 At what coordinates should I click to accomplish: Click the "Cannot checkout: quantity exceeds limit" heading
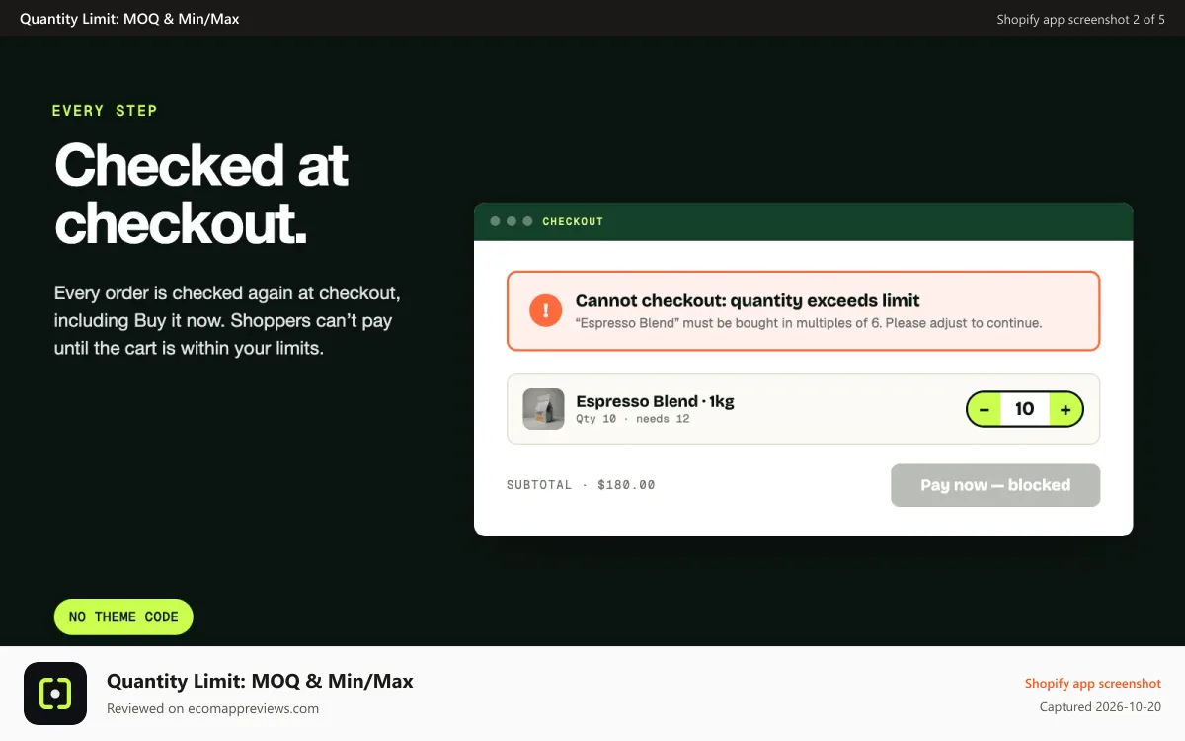click(x=748, y=301)
